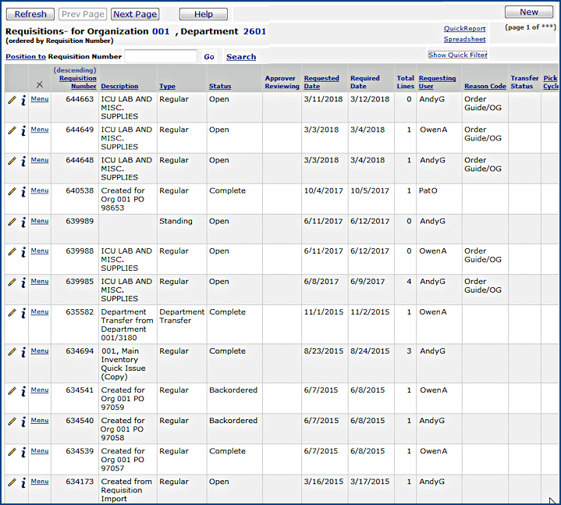Screen dimensions: 561x505
Task: Click the pencil edit icon for requisition 640538
Action: (12, 191)
